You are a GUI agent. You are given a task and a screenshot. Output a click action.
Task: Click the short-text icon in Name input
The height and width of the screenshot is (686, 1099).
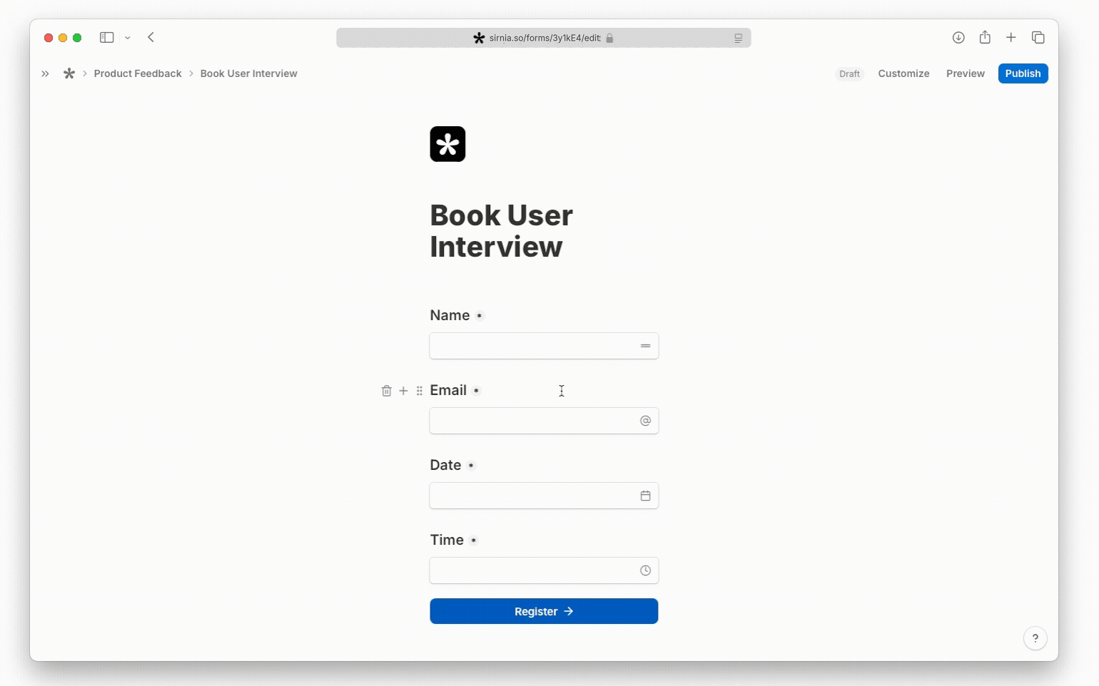[x=645, y=346]
